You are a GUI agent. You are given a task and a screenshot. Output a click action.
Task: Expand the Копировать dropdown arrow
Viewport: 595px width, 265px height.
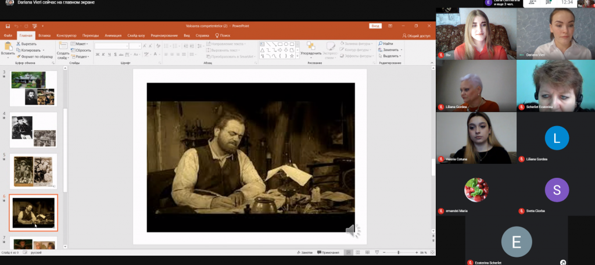pyautogui.click(x=43, y=50)
